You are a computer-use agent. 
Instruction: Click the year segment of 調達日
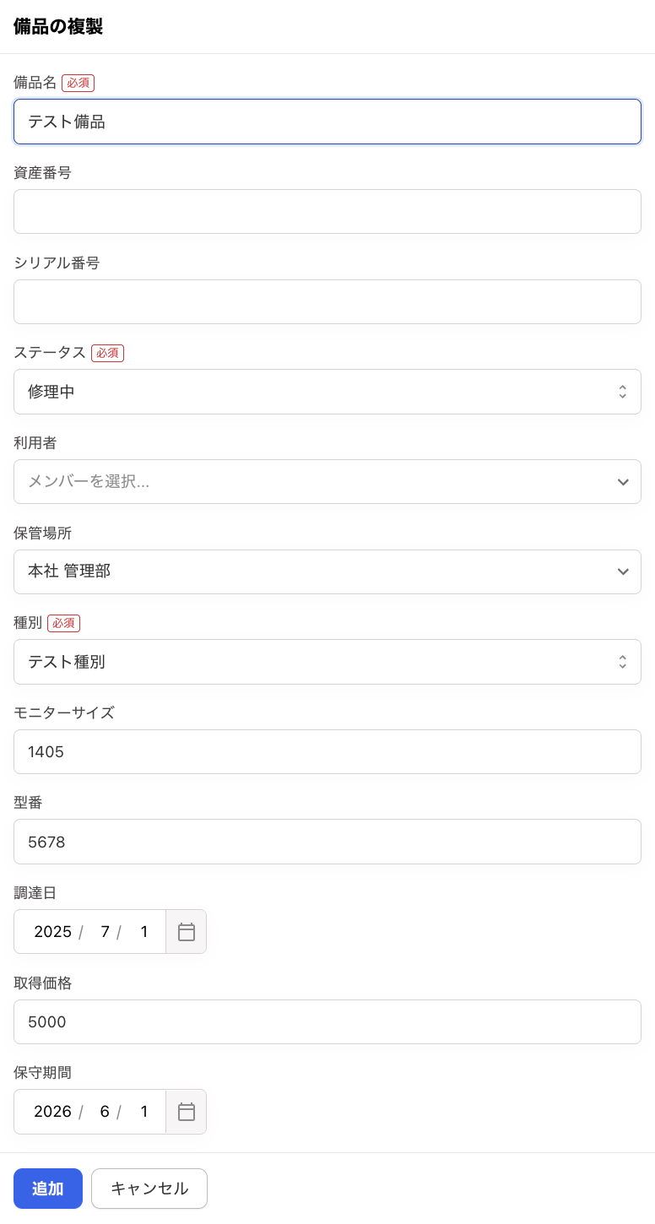tap(52, 931)
